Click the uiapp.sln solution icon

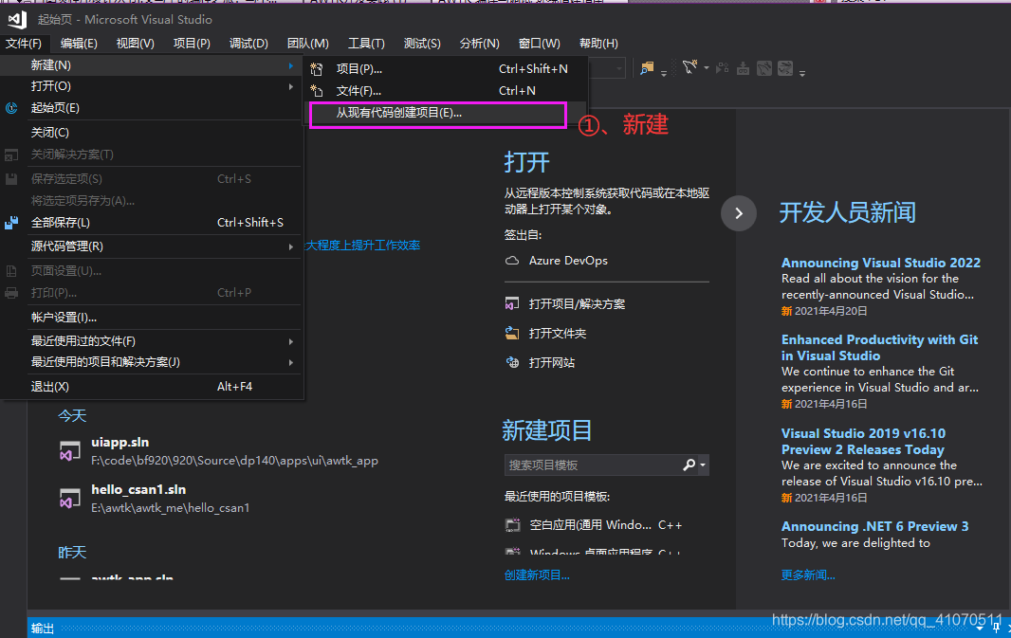click(69, 451)
